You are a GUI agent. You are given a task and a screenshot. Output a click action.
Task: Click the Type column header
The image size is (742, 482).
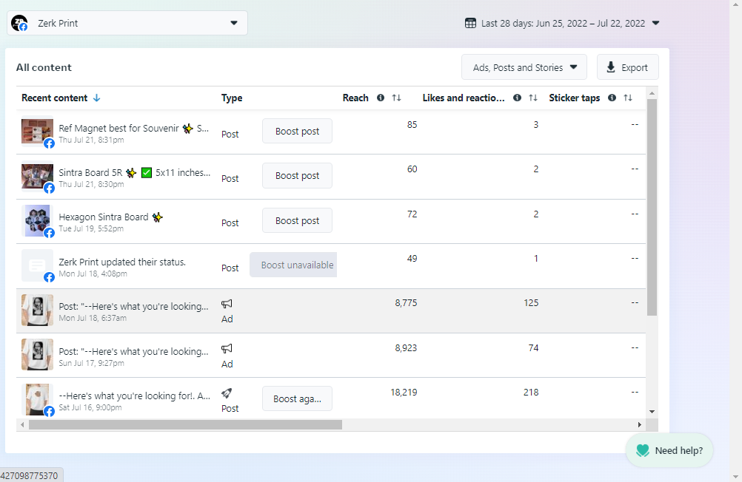click(232, 98)
